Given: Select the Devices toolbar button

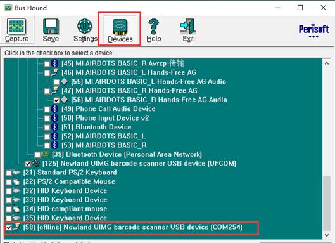Looking at the screenshot, I should (x=120, y=30).
